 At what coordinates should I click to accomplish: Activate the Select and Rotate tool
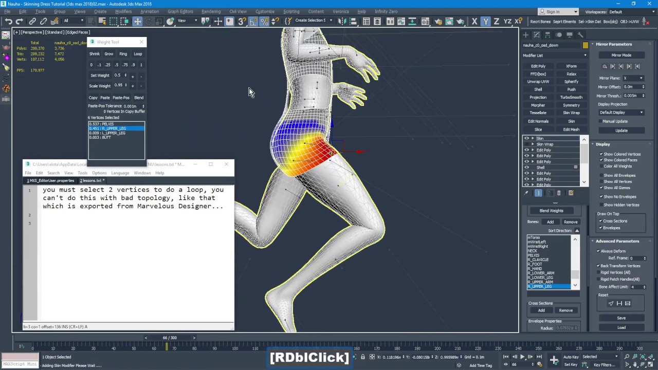click(149, 21)
